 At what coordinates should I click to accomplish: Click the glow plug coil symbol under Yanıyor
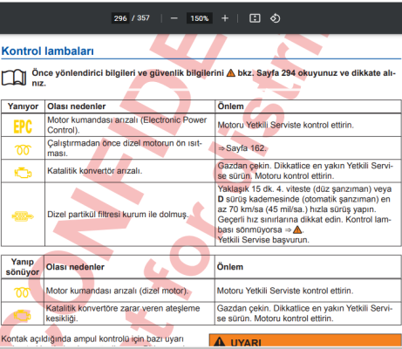tap(23, 149)
